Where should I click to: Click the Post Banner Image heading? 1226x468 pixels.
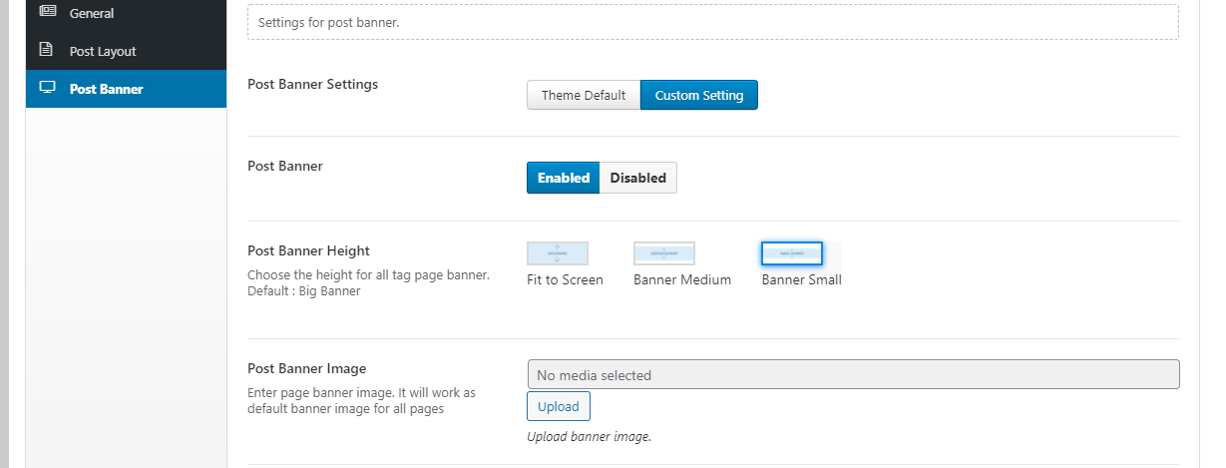click(x=306, y=368)
